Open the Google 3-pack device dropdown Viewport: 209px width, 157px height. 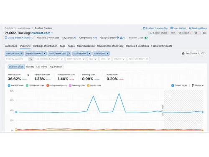coord(122,38)
